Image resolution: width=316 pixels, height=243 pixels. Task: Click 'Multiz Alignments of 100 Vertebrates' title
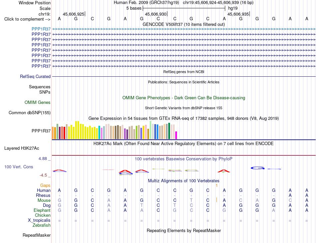[184, 181]
